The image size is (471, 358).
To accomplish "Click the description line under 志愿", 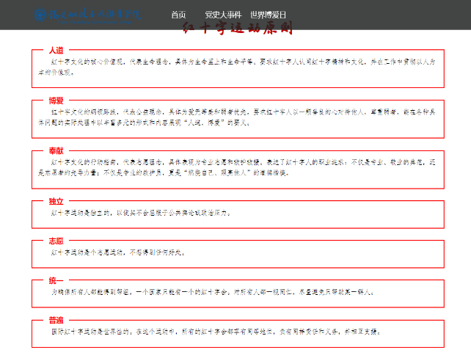I will coord(117,252).
